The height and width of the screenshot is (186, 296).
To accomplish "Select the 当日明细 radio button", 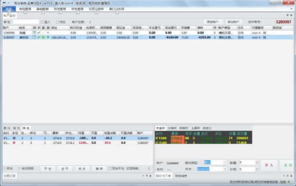I will (20, 168).
